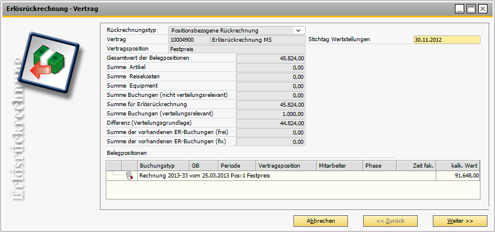Click the Erlösrückrechnung MS contract name field

(258, 39)
